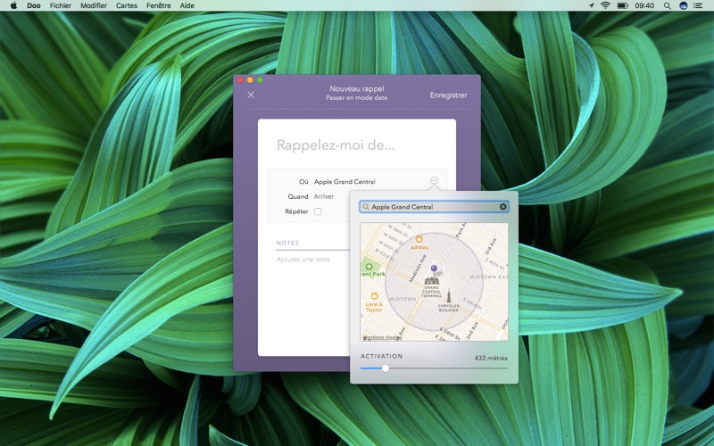Click the 09:40 clock in menu bar
Screen dimensions: 714x446
644,5
